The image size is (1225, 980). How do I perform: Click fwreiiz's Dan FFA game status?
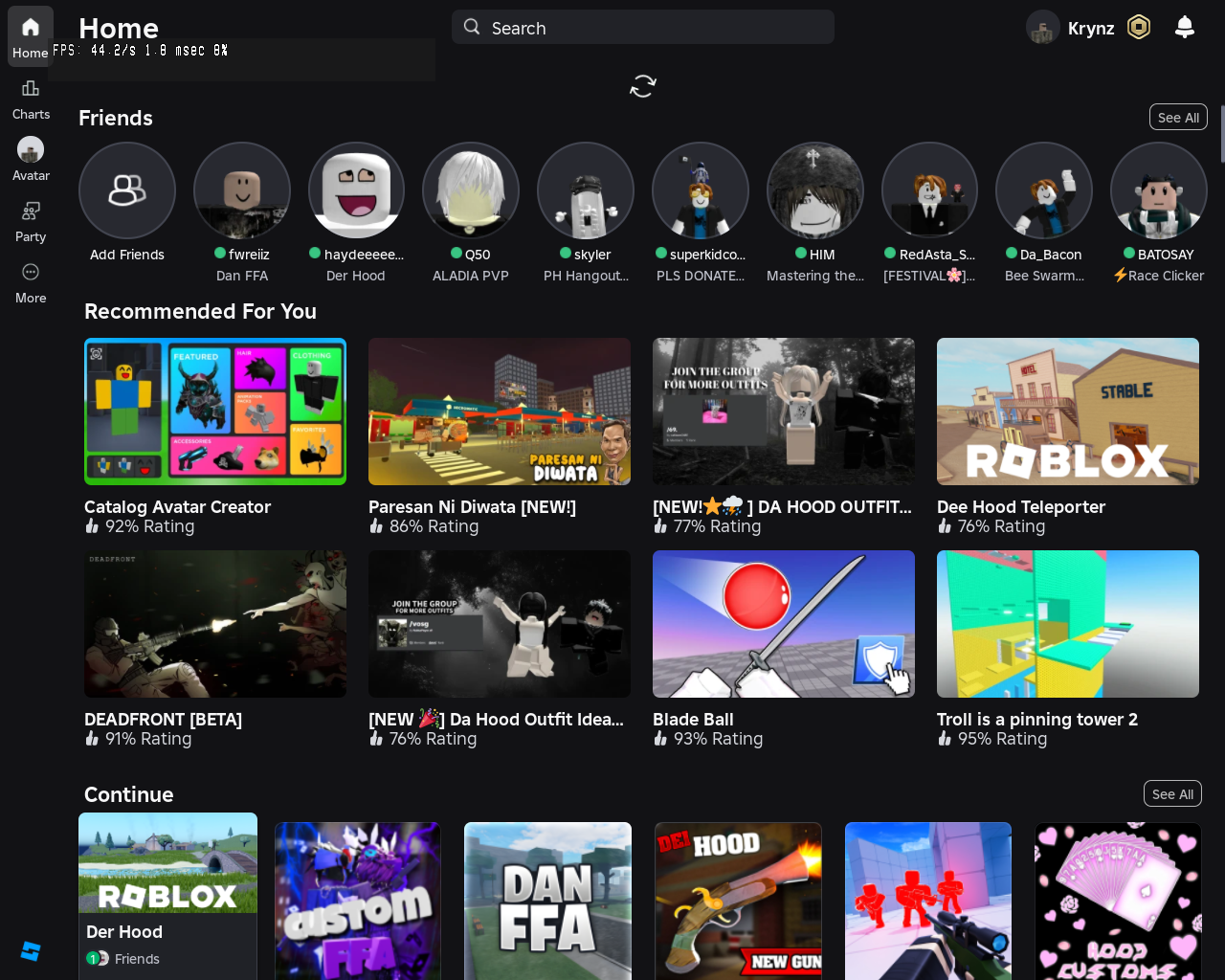pyautogui.click(x=242, y=276)
